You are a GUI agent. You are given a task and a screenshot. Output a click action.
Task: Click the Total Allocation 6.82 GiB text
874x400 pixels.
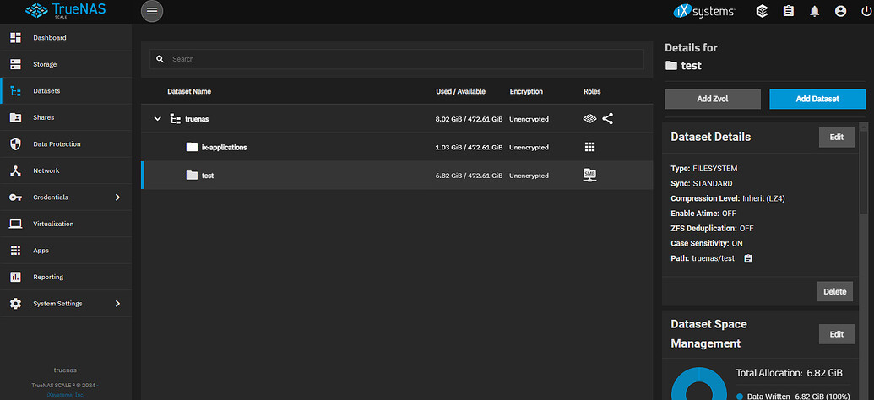click(x=790, y=373)
